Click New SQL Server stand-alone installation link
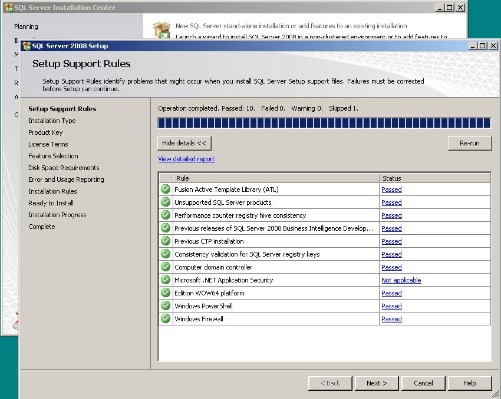Viewport: 501px width, 399px height. tap(291, 26)
